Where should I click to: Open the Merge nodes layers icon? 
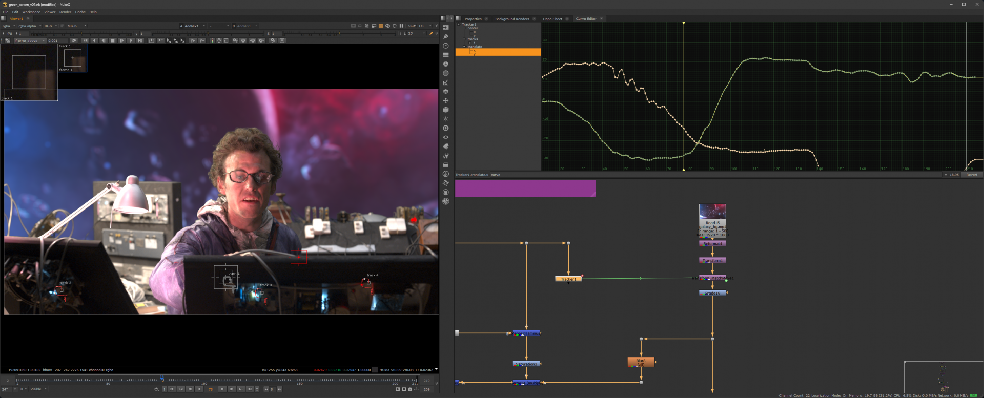click(x=445, y=92)
